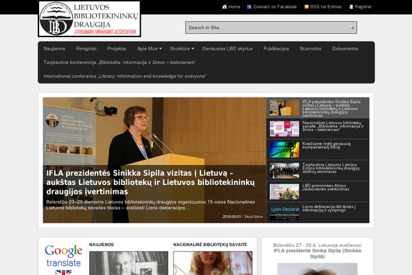
Task: Select IFLA prezidentės slider thumbnail
Action: (284, 108)
